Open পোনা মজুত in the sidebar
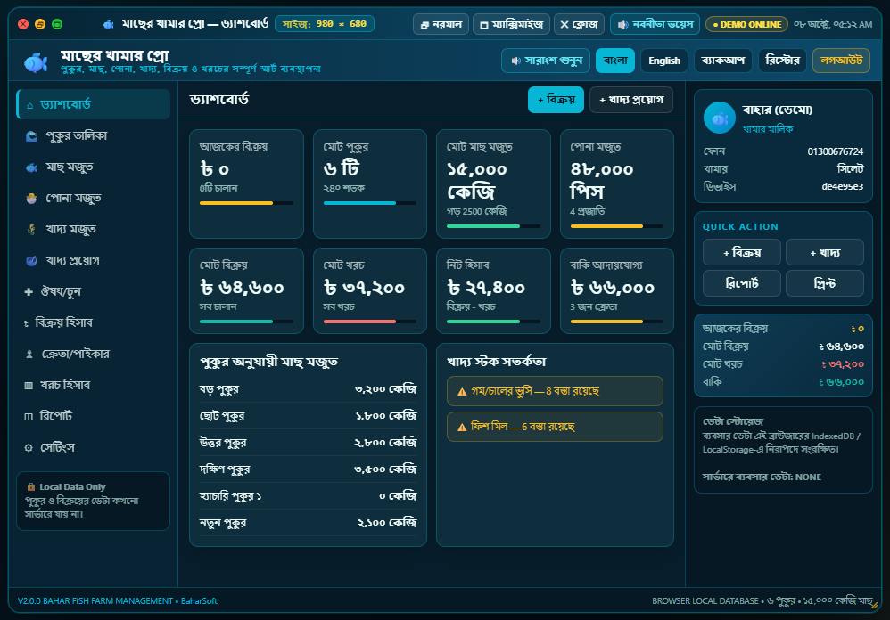This screenshot has width=890, height=620. tap(93, 198)
